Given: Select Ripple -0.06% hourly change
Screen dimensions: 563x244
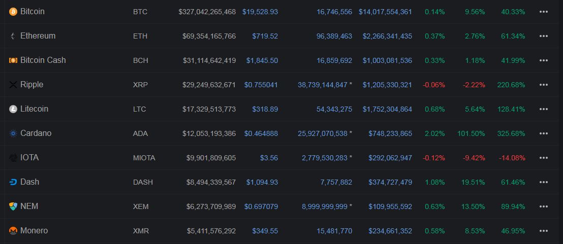Looking at the screenshot, I should [434, 85].
